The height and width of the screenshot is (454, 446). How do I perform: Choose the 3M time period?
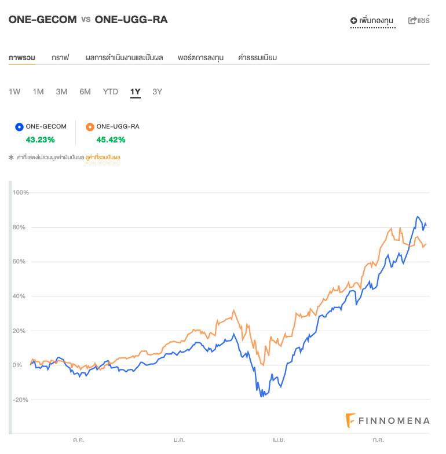61,91
